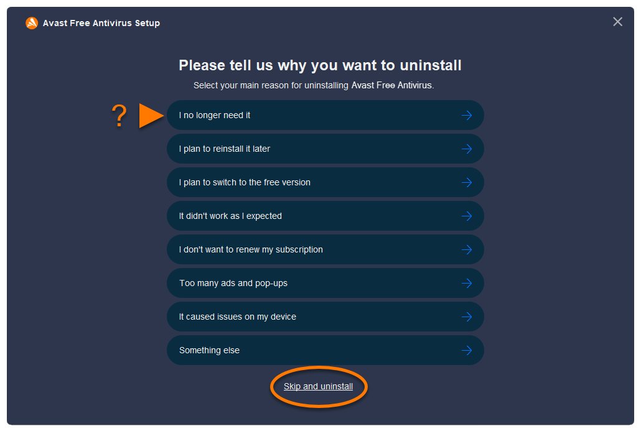Click arrow on 'renew my subscription' row
This screenshot has width=641, height=431.
click(x=466, y=249)
